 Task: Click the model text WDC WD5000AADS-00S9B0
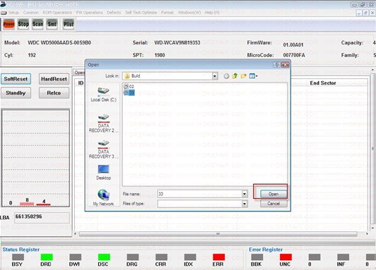59,43
